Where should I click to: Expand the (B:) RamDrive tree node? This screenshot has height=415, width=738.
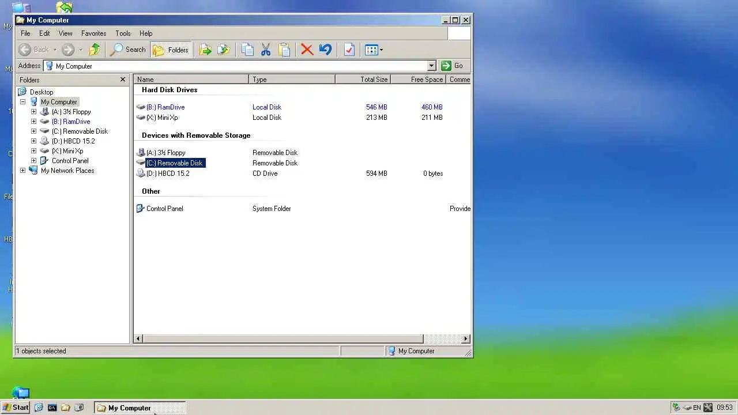[x=33, y=122]
